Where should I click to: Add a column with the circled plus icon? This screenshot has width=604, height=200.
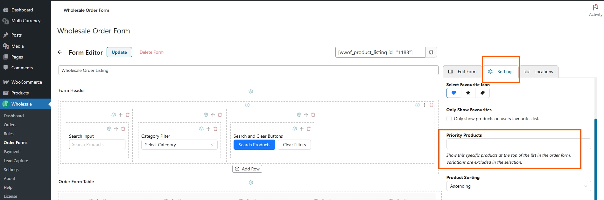point(247,105)
